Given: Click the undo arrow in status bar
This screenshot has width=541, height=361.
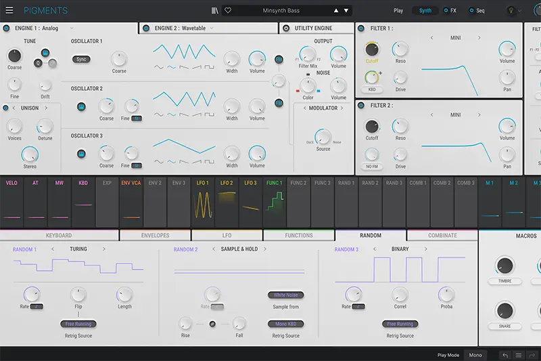Looking at the screenshot, I should (x=504, y=355).
